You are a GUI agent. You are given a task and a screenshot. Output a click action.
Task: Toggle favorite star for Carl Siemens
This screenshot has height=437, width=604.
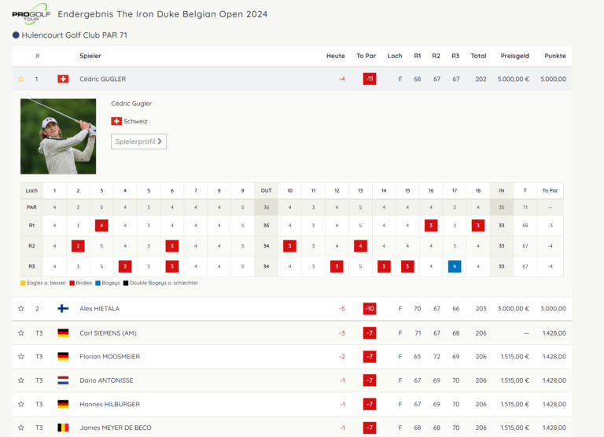coord(21,333)
